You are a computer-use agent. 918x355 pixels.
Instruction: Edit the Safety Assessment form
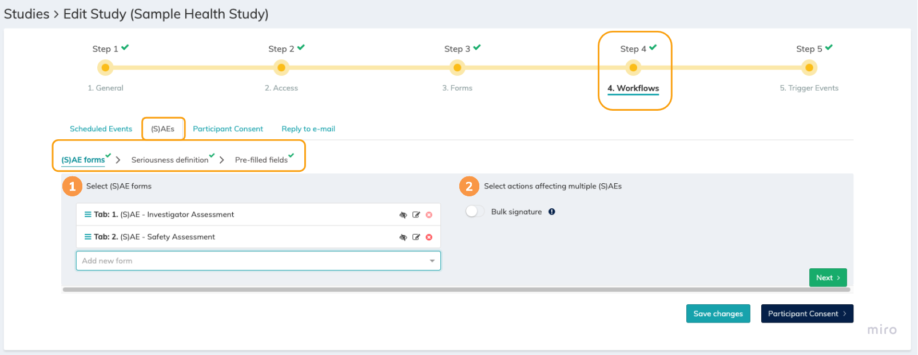pyautogui.click(x=416, y=237)
